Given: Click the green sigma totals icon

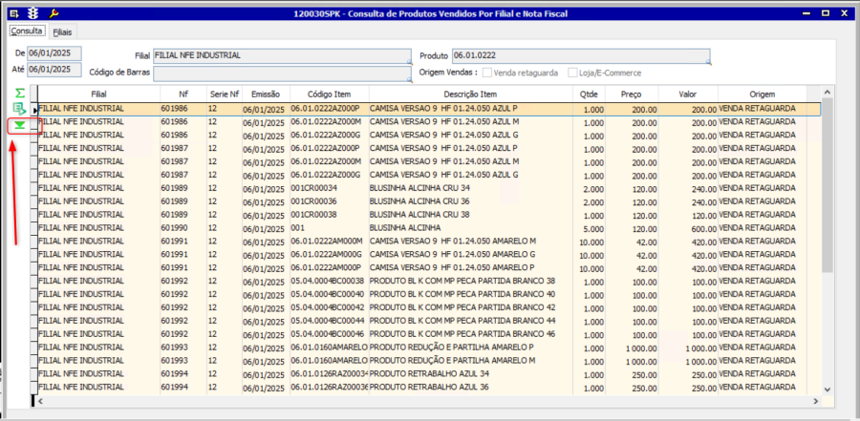Looking at the screenshot, I should tap(20, 93).
